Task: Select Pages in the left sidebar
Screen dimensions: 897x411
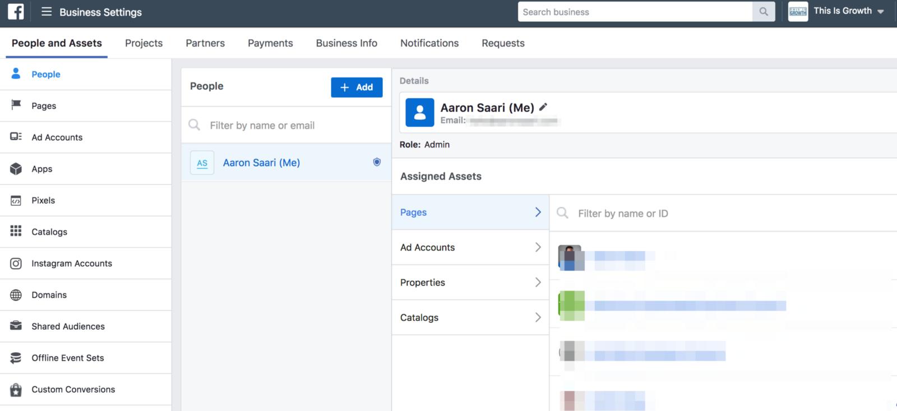Action: point(86,105)
